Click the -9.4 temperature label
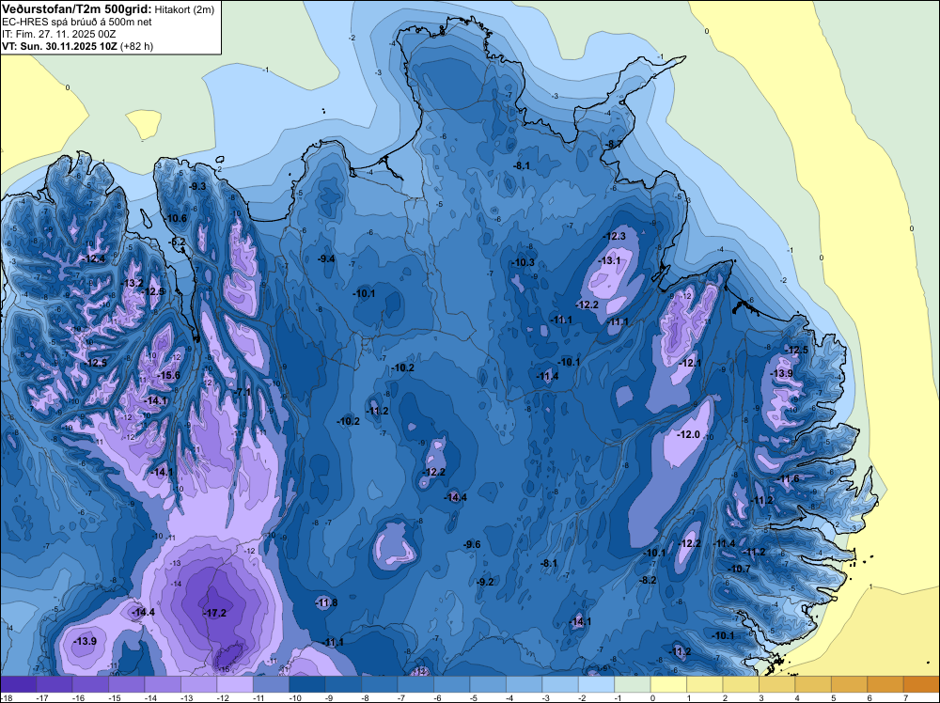940x703 pixels. pyautogui.click(x=326, y=258)
